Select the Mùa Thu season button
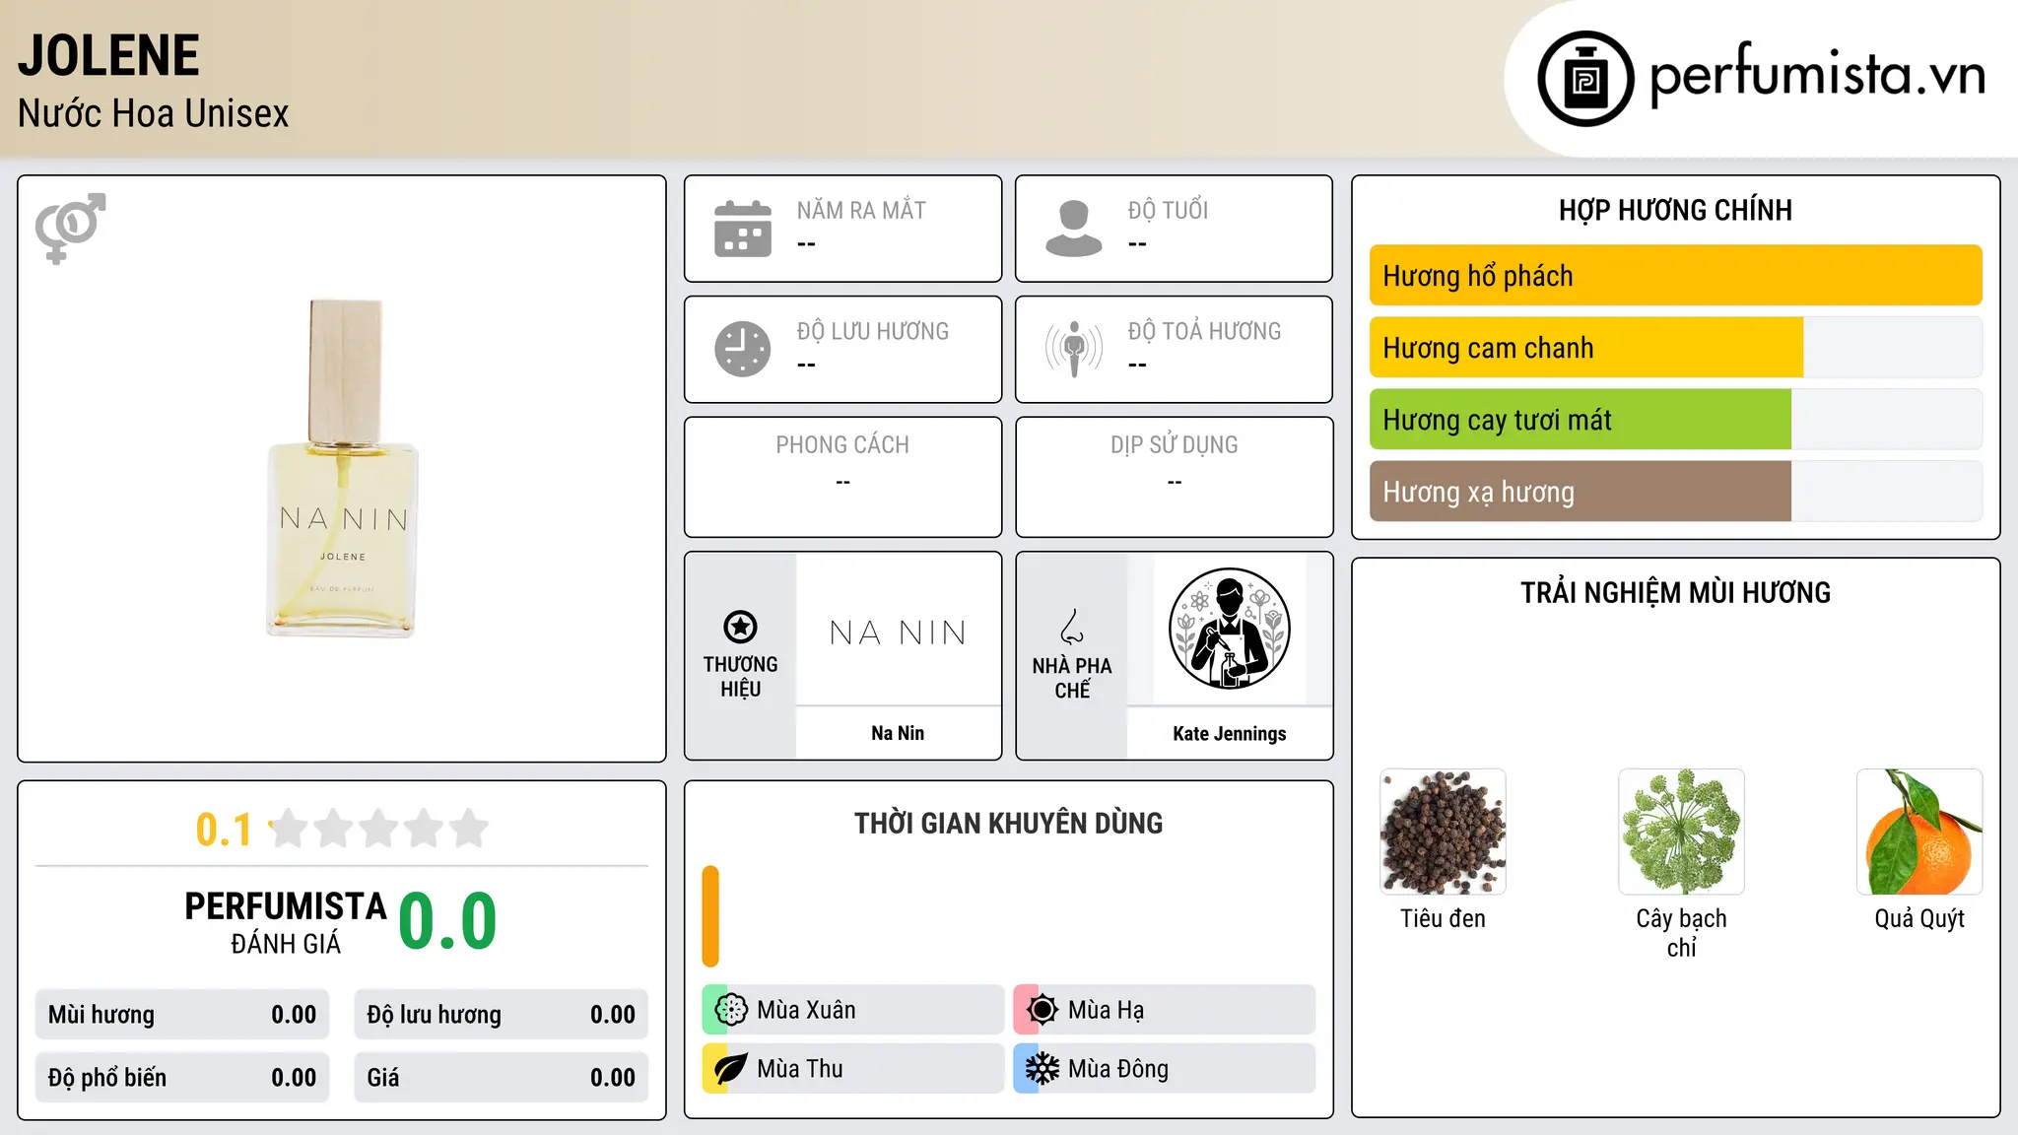Viewport: 2018px width, 1135px height. click(x=852, y=1068)
